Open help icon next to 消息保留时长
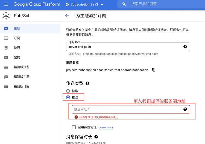The image size is (205, 144). (x=96, y=137)
